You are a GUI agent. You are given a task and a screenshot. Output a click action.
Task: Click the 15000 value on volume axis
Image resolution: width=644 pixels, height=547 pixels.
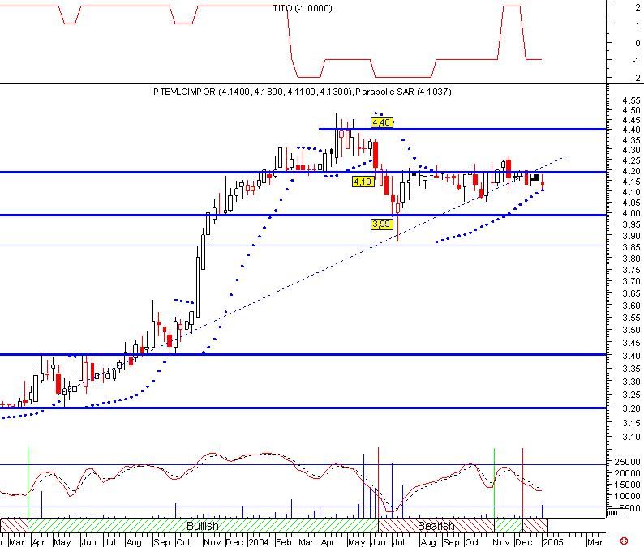point(627,485)
